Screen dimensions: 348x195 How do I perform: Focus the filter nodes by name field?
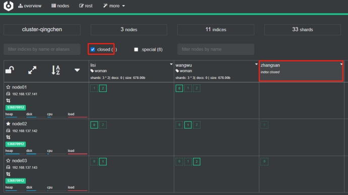216,49
